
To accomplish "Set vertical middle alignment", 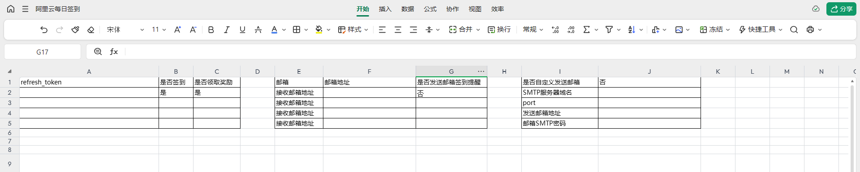I will (429, 29).
